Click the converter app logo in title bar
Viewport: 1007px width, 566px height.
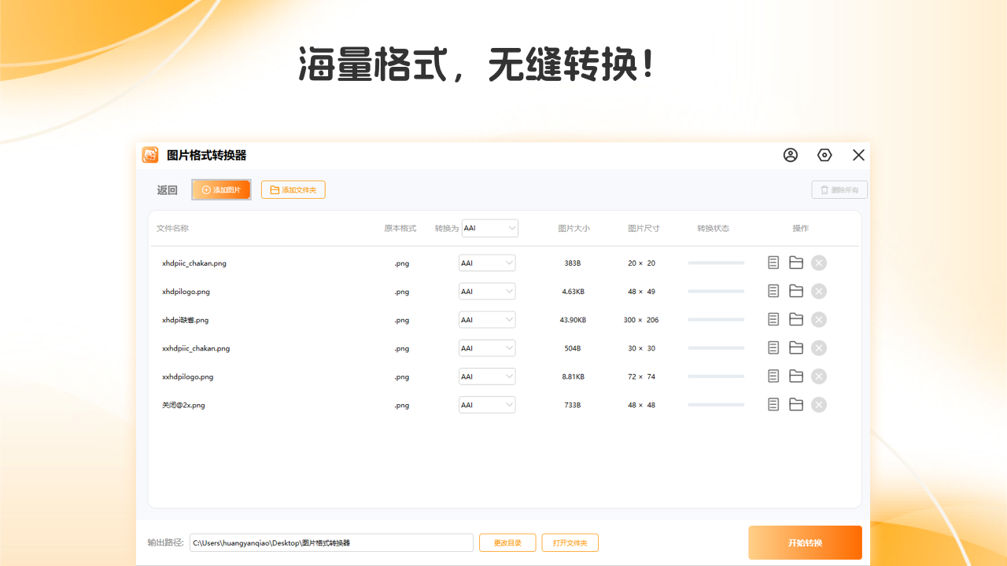tap(151, 155)
